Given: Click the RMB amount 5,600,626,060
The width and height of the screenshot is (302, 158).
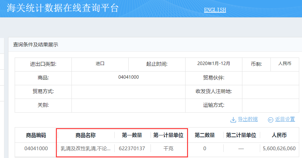Looking at the screenshot, I should [x=279, y=149].
